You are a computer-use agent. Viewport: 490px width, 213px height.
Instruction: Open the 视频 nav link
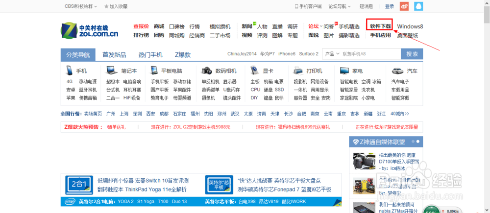pyautogui.click(x=247, y=35)
